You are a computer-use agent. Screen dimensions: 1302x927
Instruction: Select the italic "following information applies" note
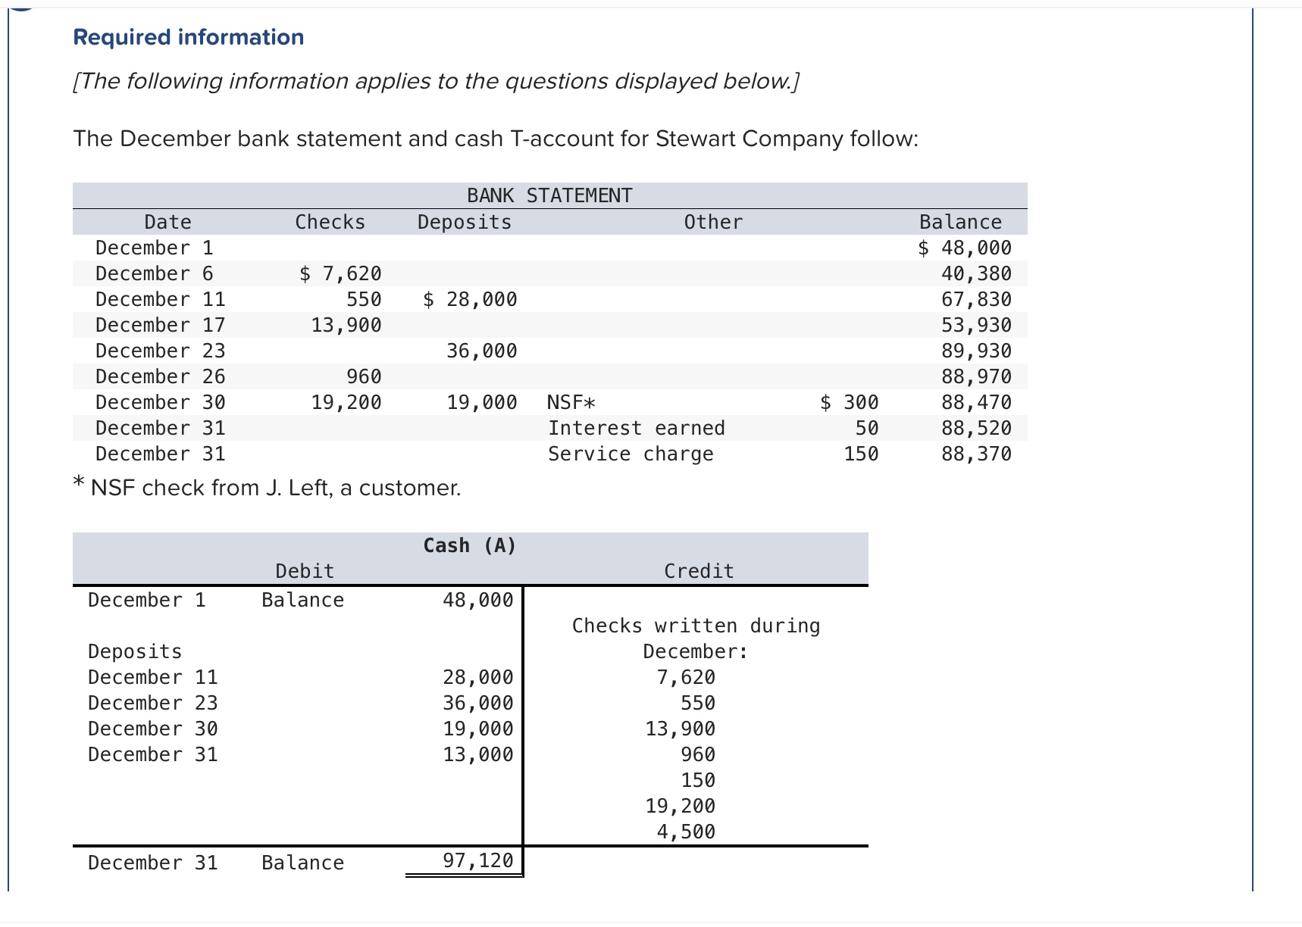436,81
